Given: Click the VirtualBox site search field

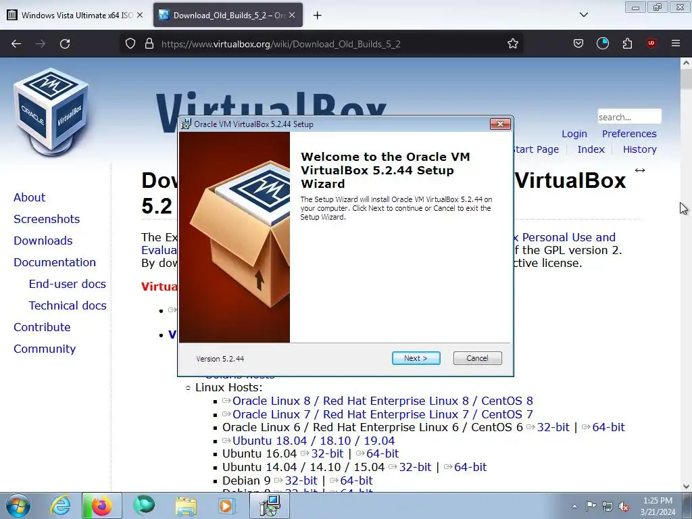Looking at the screenshot, I should pos(629,117).
